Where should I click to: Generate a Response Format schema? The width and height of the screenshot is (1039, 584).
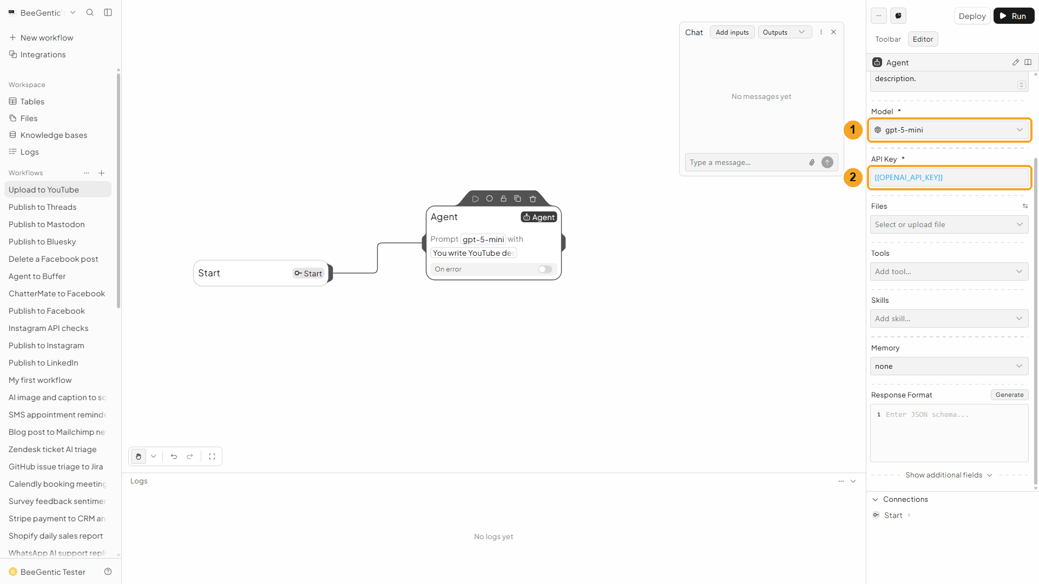click(x=1009, y=395)
